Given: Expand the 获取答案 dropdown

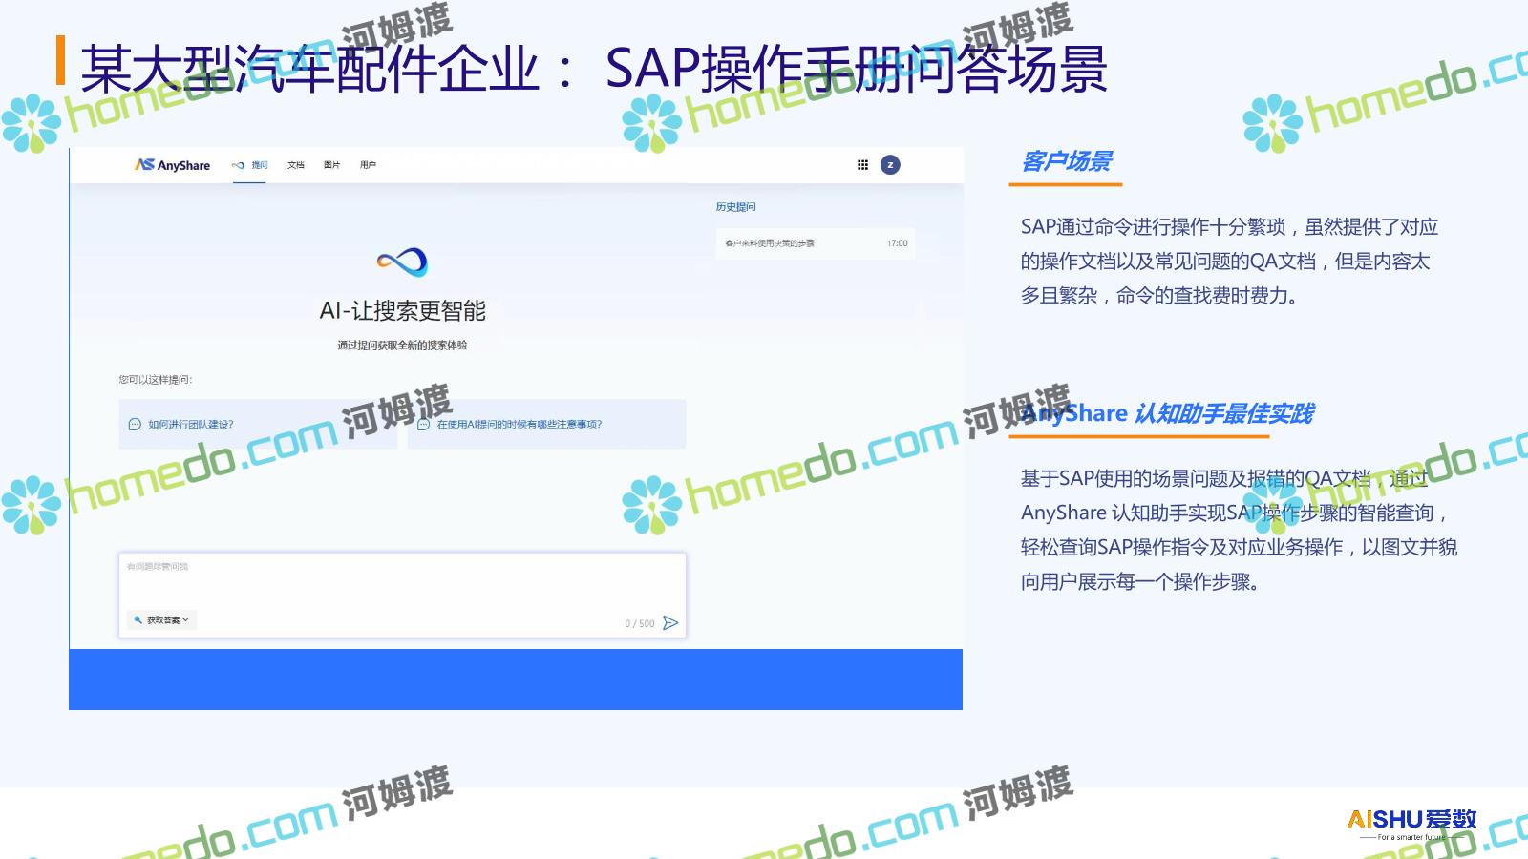Looking at the screenshot, I should click(x=162, y=620).
